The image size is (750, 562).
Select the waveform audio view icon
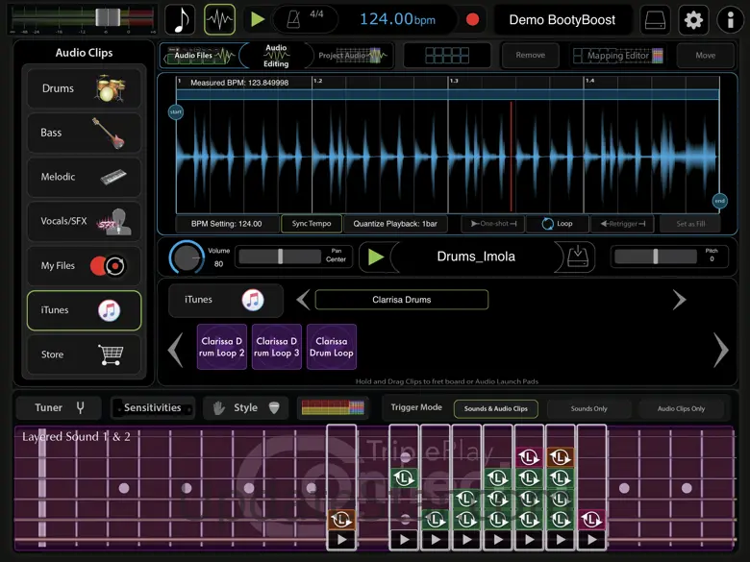tap(219, 19)
